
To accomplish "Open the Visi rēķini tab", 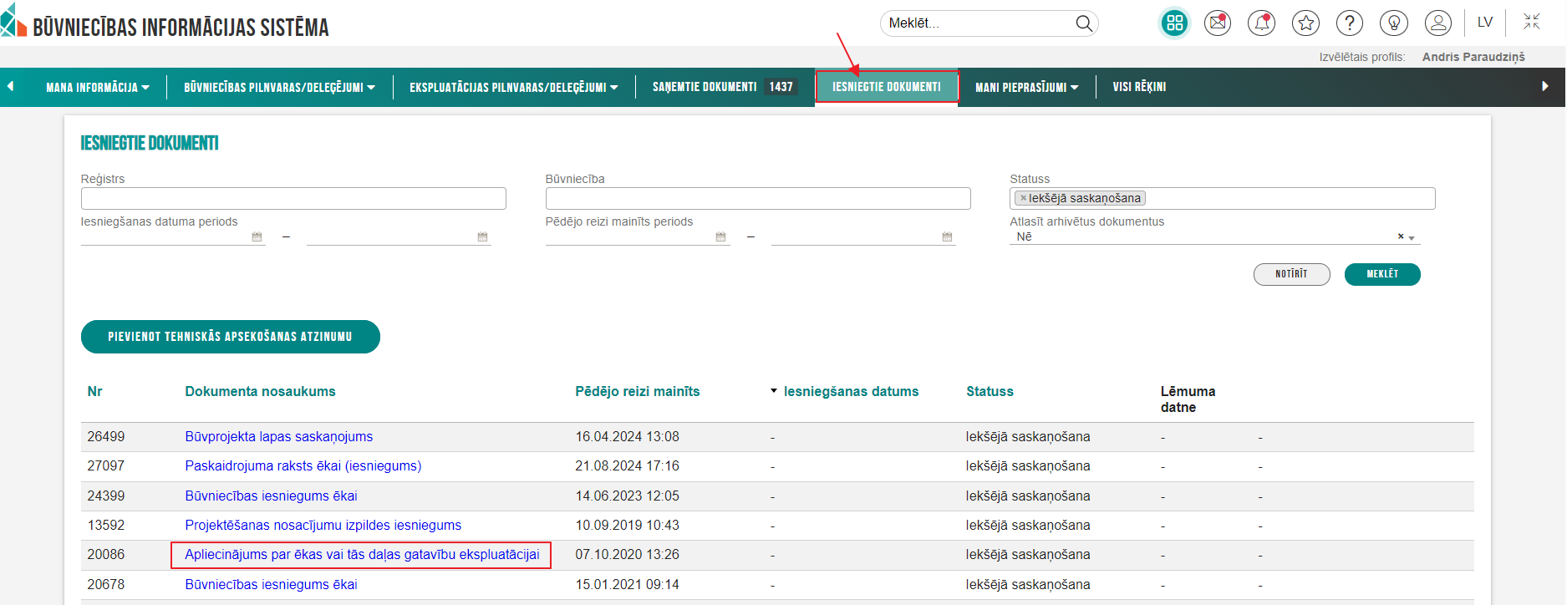I will pos(1139,87).
